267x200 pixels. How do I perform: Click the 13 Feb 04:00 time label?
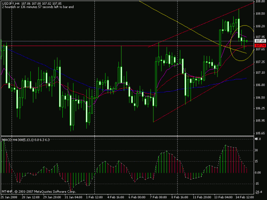coord(223,197)
